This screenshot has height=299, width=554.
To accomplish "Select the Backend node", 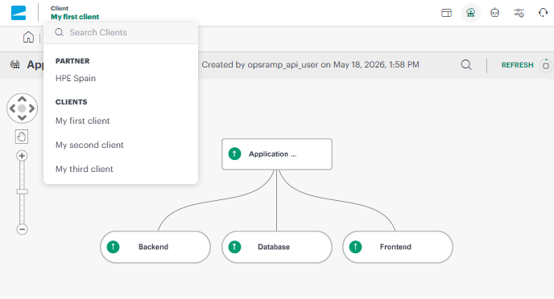I will (x=155, y=247).
